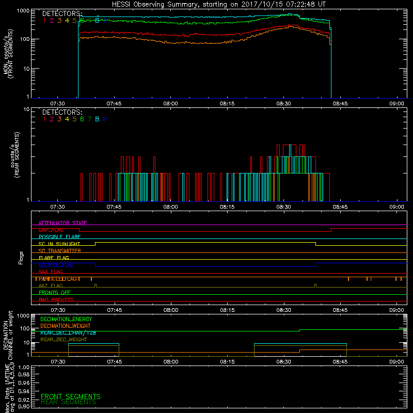The width and height of the screenshot is (413, 413).
Task: Click the Flags y-axis title
Action: (x=21, y=258)
